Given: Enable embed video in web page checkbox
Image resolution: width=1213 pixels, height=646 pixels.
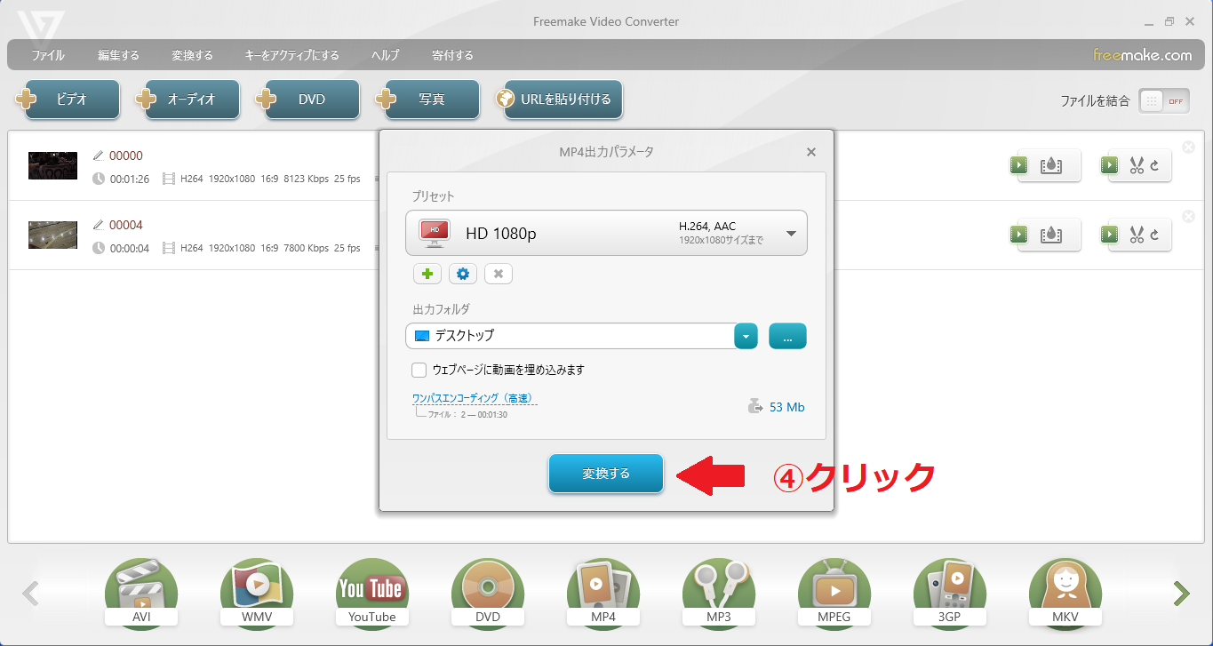Looking at the screenshot, I should tap(419, 370).
